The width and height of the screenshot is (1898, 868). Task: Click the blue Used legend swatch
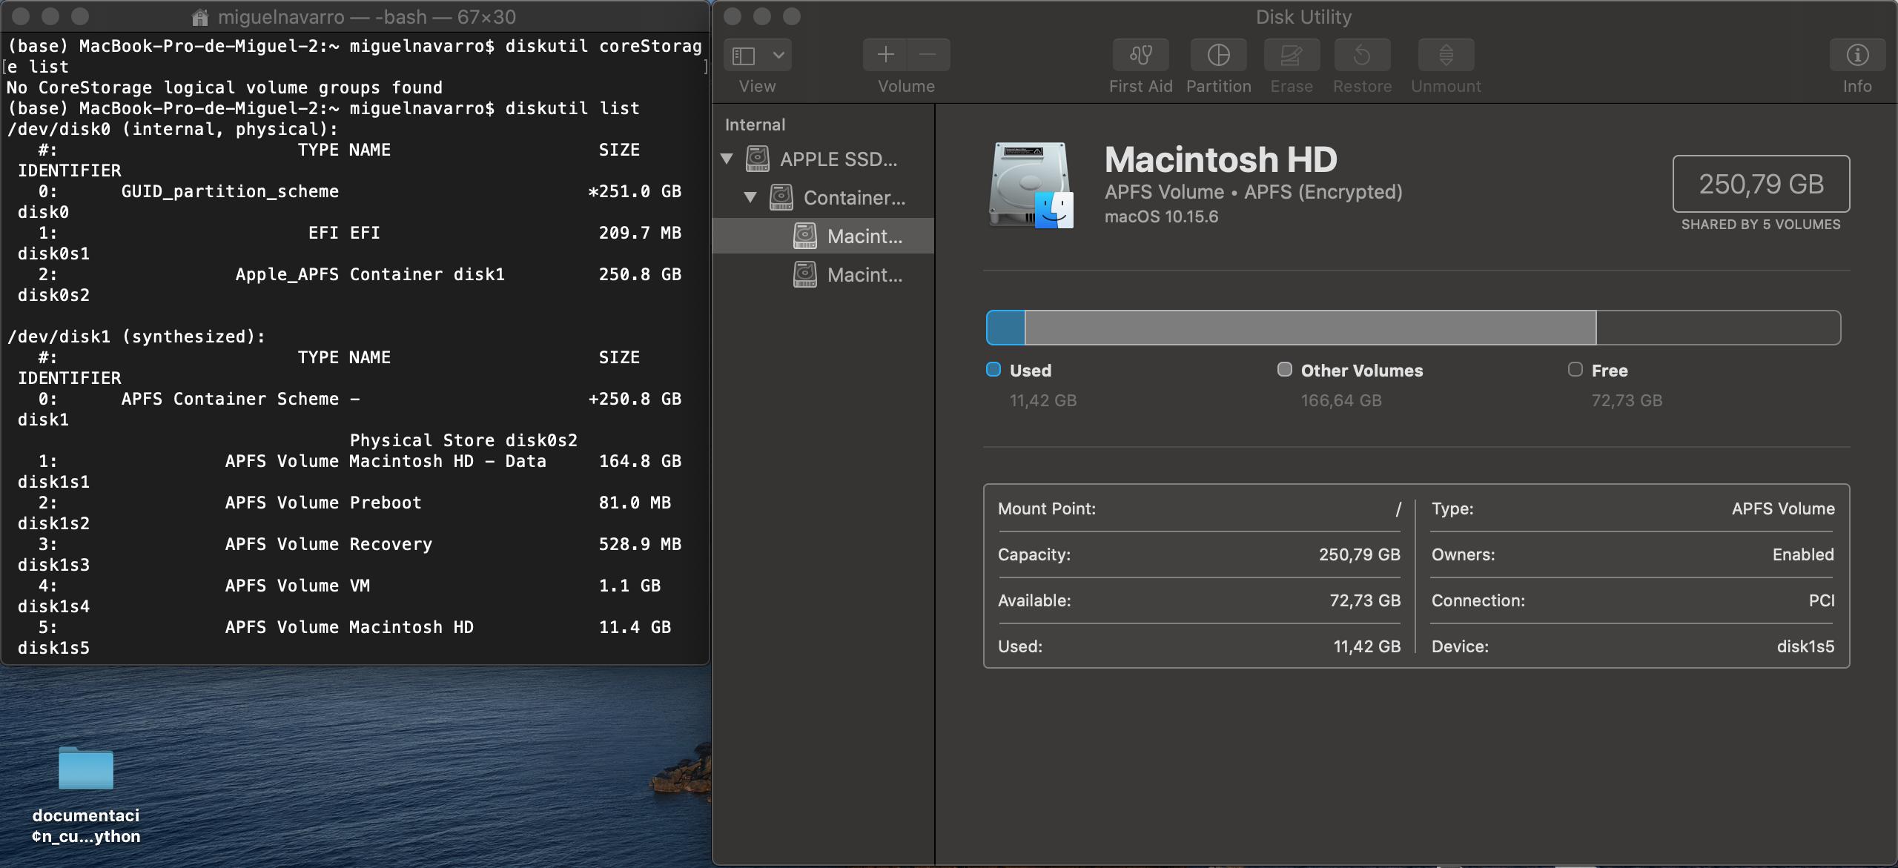pos(993,369)
